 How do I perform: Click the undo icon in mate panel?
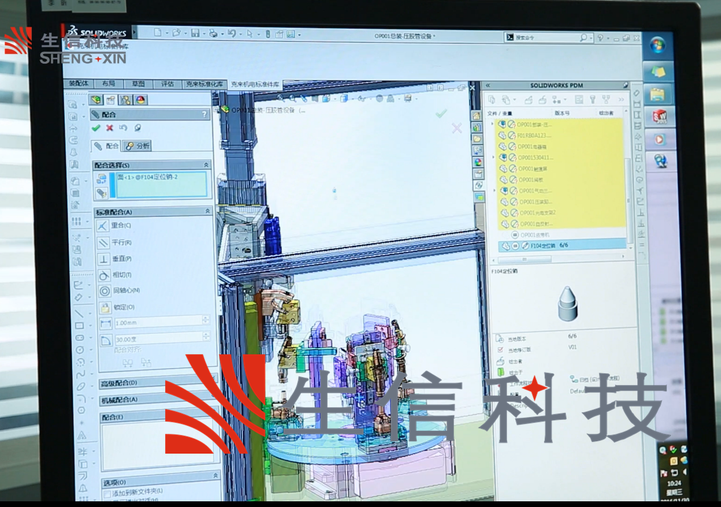[x=123, y=128]
